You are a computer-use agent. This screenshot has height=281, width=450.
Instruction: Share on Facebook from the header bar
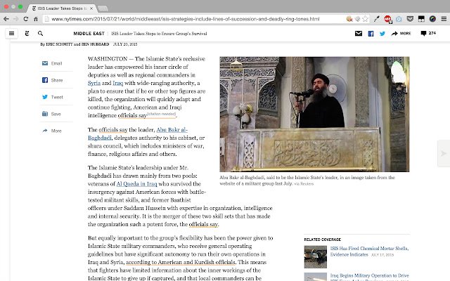point(371,34)
